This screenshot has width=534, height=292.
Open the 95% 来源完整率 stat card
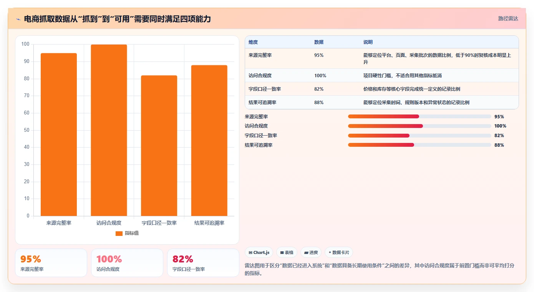click(x=51, y=263)
